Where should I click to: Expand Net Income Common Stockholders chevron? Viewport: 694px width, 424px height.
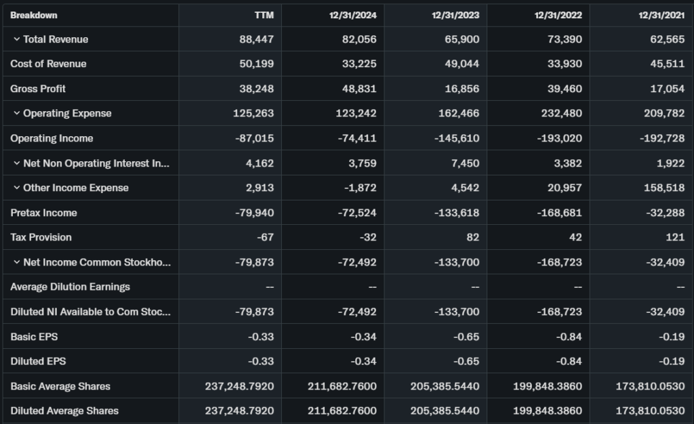(x=16, y=262)
